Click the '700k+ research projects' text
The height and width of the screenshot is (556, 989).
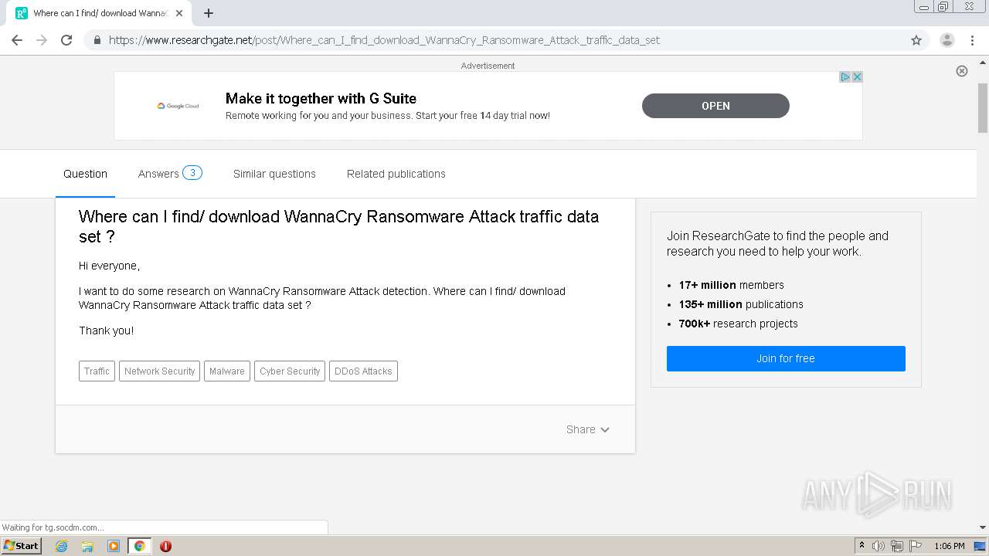coord(738,324)
